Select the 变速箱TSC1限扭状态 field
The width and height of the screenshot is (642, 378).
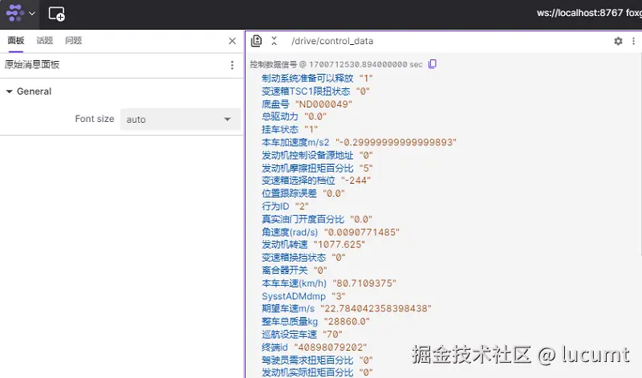(306, 91)
